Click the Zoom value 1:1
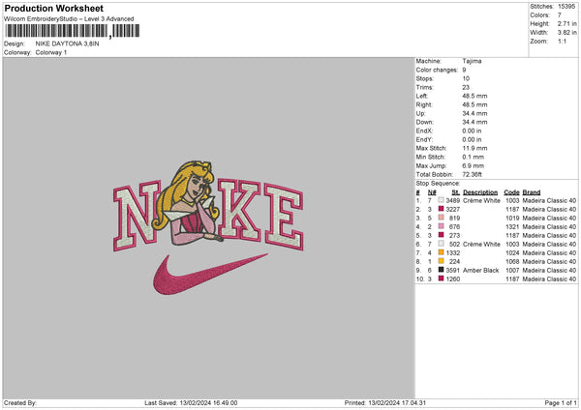 pos(562,41)
